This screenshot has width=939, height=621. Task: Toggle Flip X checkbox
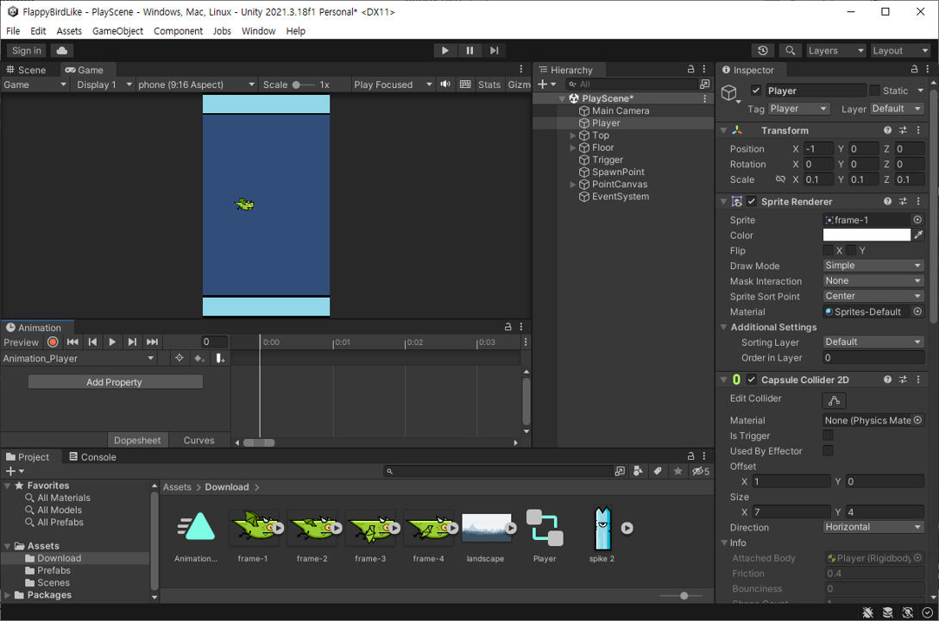coord(829,250)
